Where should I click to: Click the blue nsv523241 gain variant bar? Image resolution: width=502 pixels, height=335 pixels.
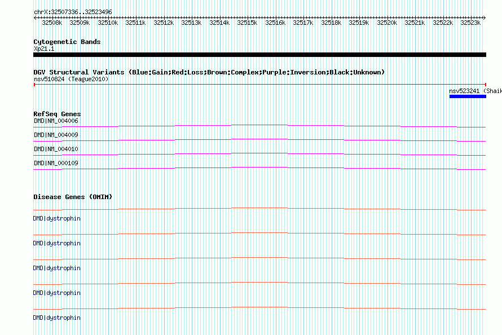[468, 96]
